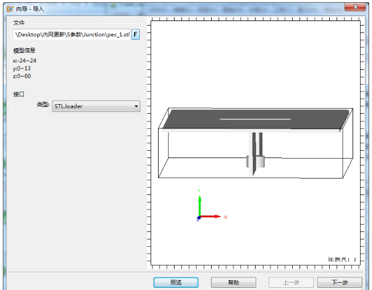
Task: Click into the file path input field
Action: click(x=71, y=35)
